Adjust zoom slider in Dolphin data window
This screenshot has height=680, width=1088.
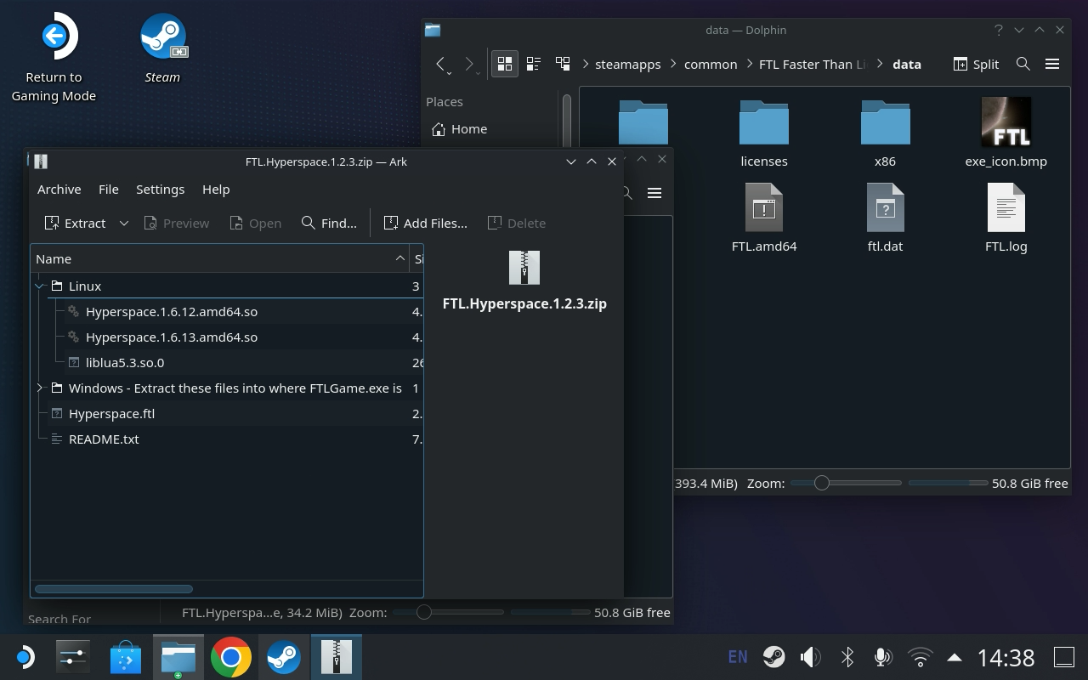click(x=845, y=483)
